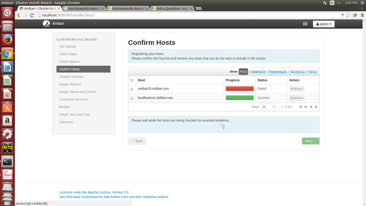Viewport: 366px width, 206px height.
Task: Click volume indicator in top panel
Action: tap(339, 3)
